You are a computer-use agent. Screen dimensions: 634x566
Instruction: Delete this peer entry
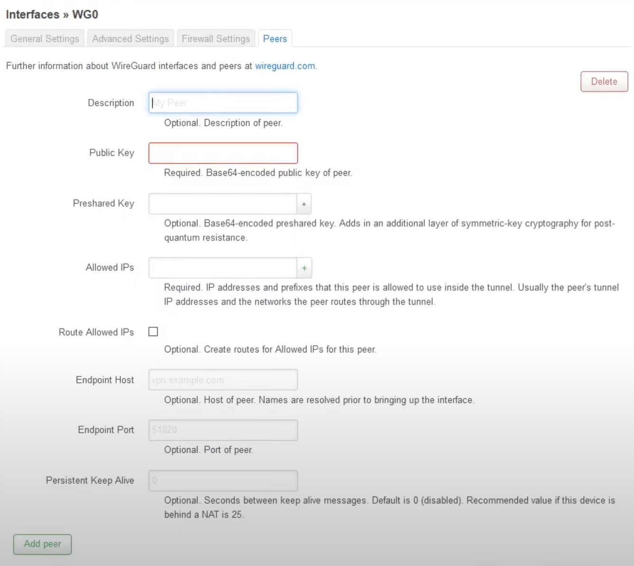point(604,81)
